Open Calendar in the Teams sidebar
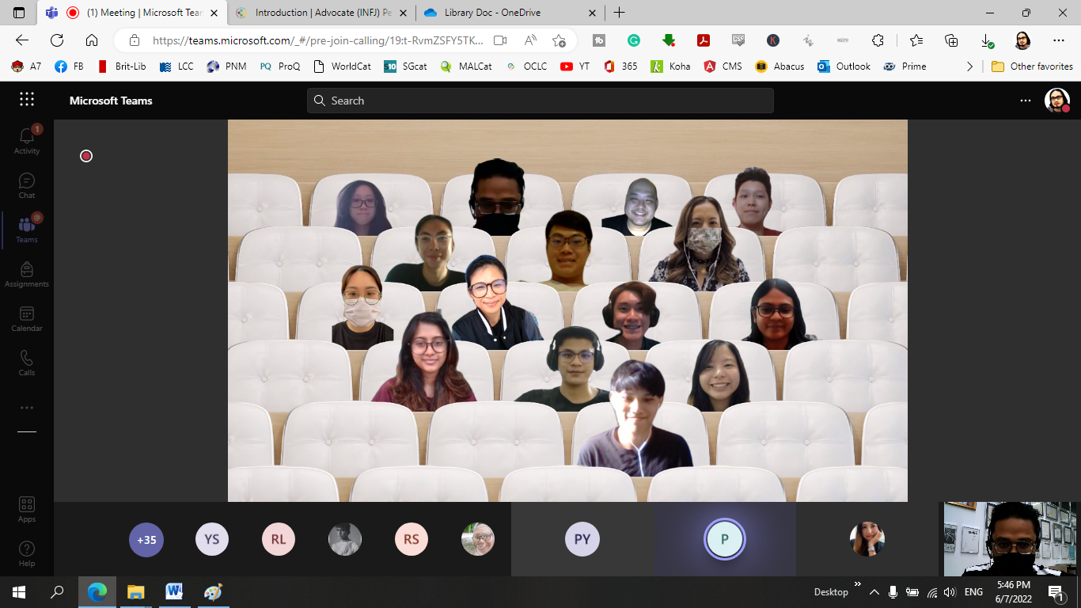The image size is (1081, 608). (x=27, y=318)
